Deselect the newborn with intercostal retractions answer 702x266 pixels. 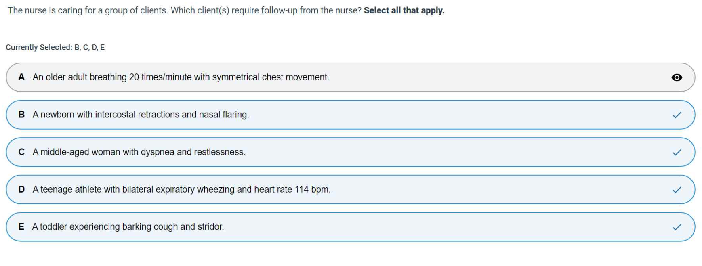click(141, 115)
